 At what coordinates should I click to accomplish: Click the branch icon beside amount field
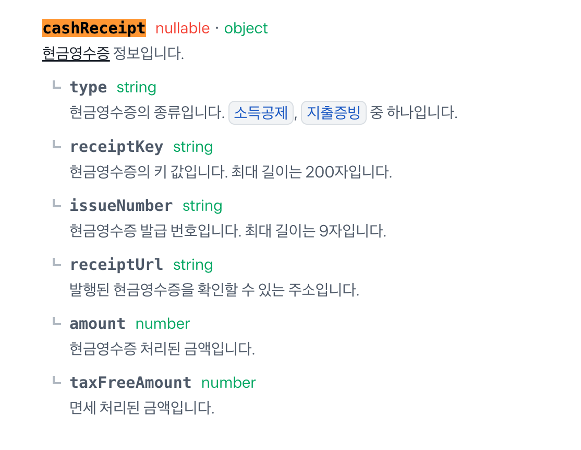pos(57,321)
